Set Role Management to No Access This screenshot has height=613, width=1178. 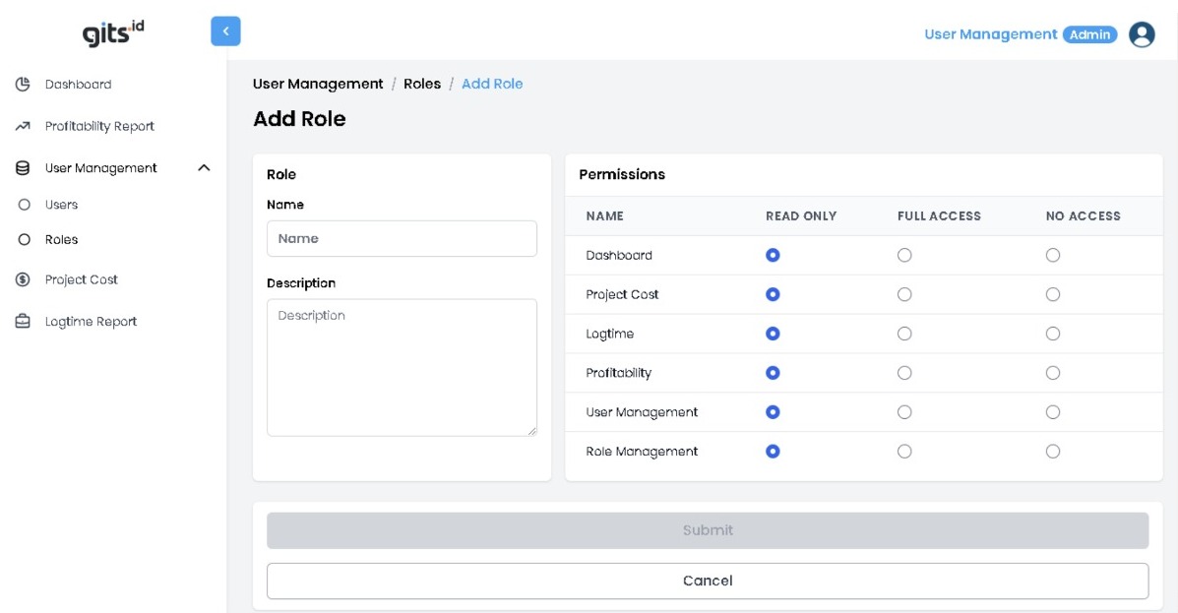pyautogui.click(x=1053, y=452)
